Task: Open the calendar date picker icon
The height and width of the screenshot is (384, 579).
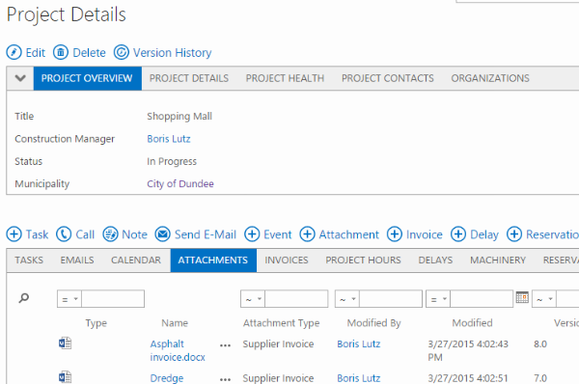Action: point(522,297)
